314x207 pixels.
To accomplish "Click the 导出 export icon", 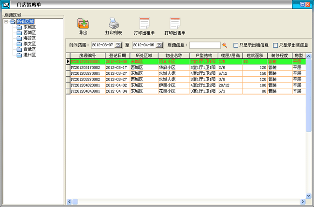I will [x=83, y=23].
